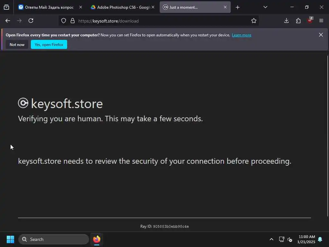Open muted volume tray icon
The image size is (329, 247).
point(290,239)
